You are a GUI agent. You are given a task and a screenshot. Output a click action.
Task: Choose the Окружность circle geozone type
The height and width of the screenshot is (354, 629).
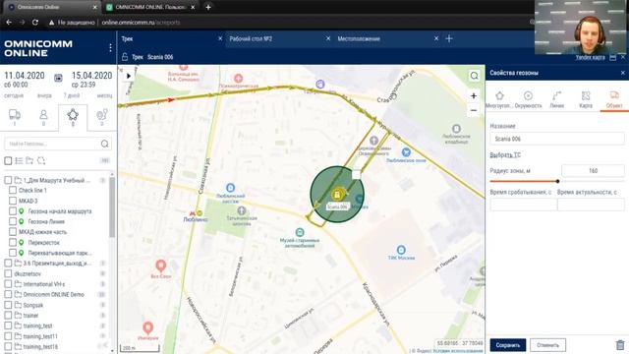click(528, 99)
